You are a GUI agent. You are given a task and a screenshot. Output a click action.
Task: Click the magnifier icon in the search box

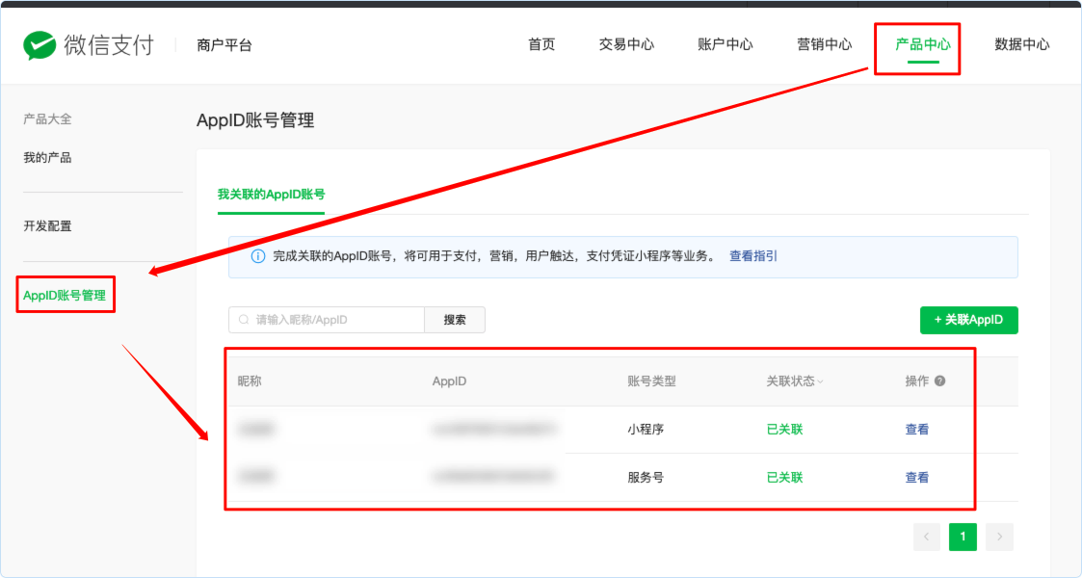pyautogui.click(x=244, y=320)
